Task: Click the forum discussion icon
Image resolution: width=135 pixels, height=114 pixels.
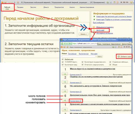Action: pyautogui.click(x=94, y=33)
